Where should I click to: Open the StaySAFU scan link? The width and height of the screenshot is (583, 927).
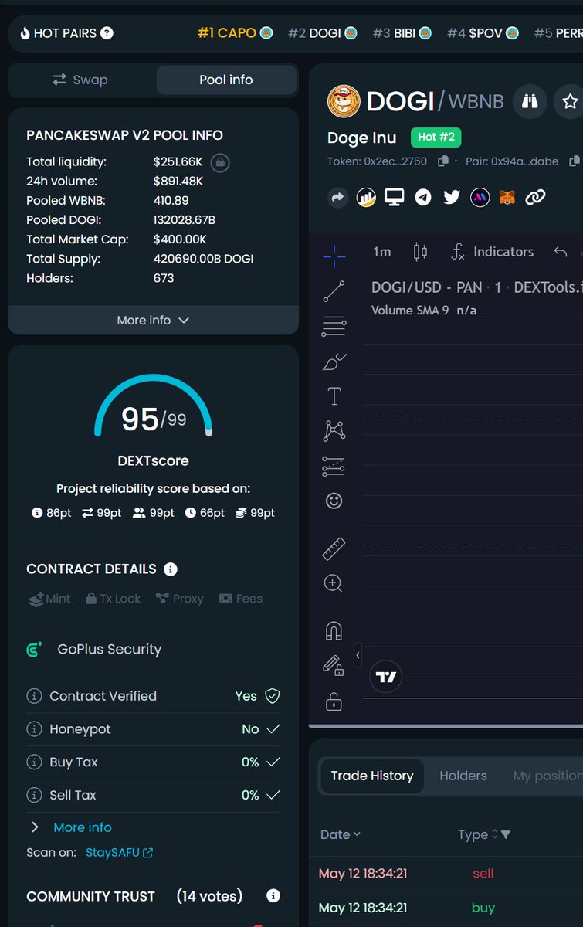point(119,853)
